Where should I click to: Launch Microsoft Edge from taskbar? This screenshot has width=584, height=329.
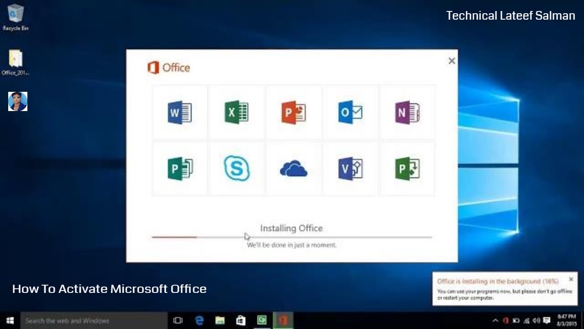click(x=199, y=321)
